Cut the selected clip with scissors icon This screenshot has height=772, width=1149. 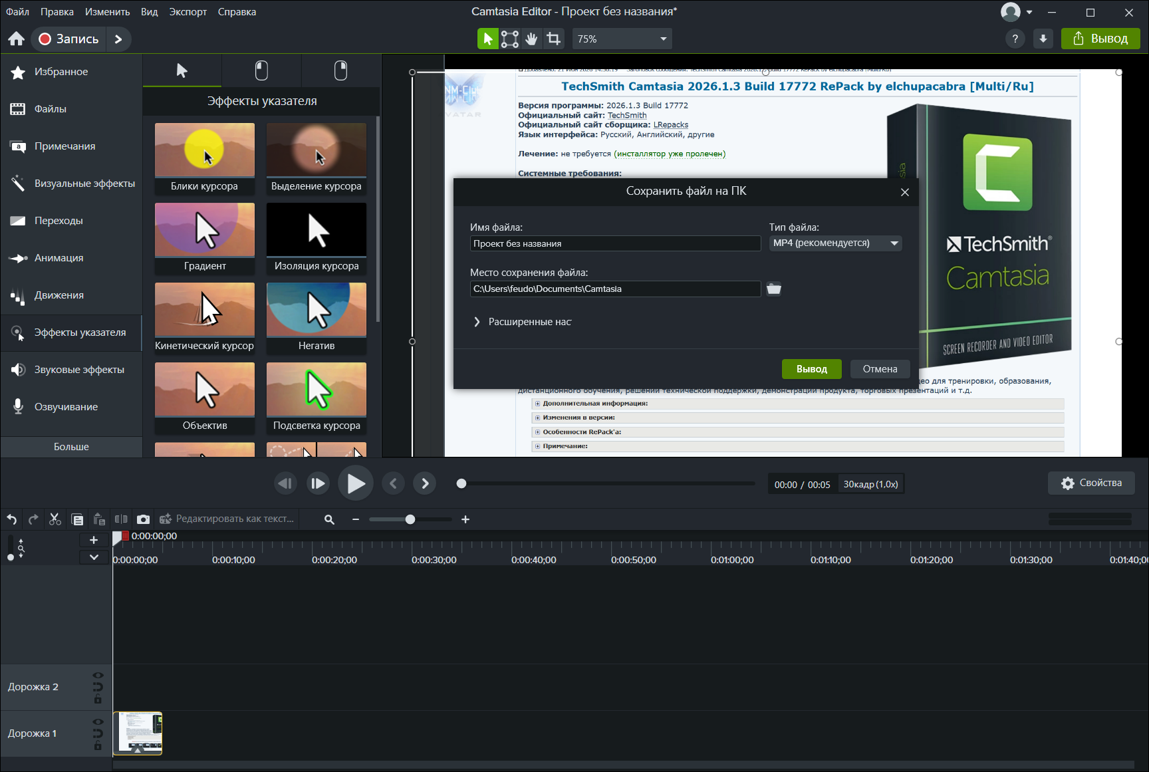[x=55, y=519]
